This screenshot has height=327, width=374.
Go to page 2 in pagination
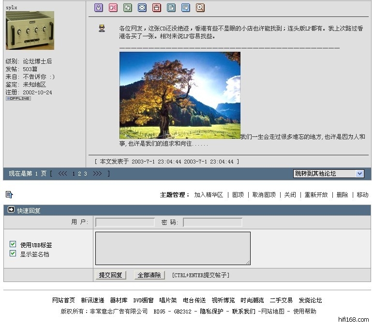click(80, 174)
